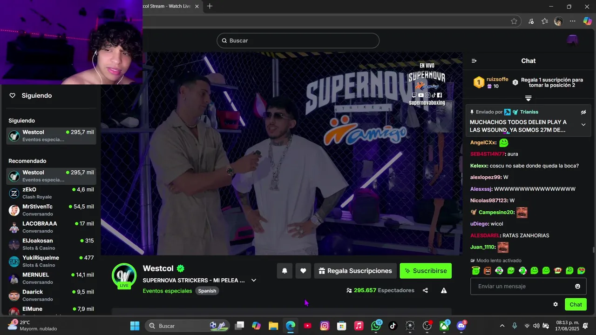Click the video player to pause stream
Image resolution: width=596 pixels, height=335 pixels.
282,154
